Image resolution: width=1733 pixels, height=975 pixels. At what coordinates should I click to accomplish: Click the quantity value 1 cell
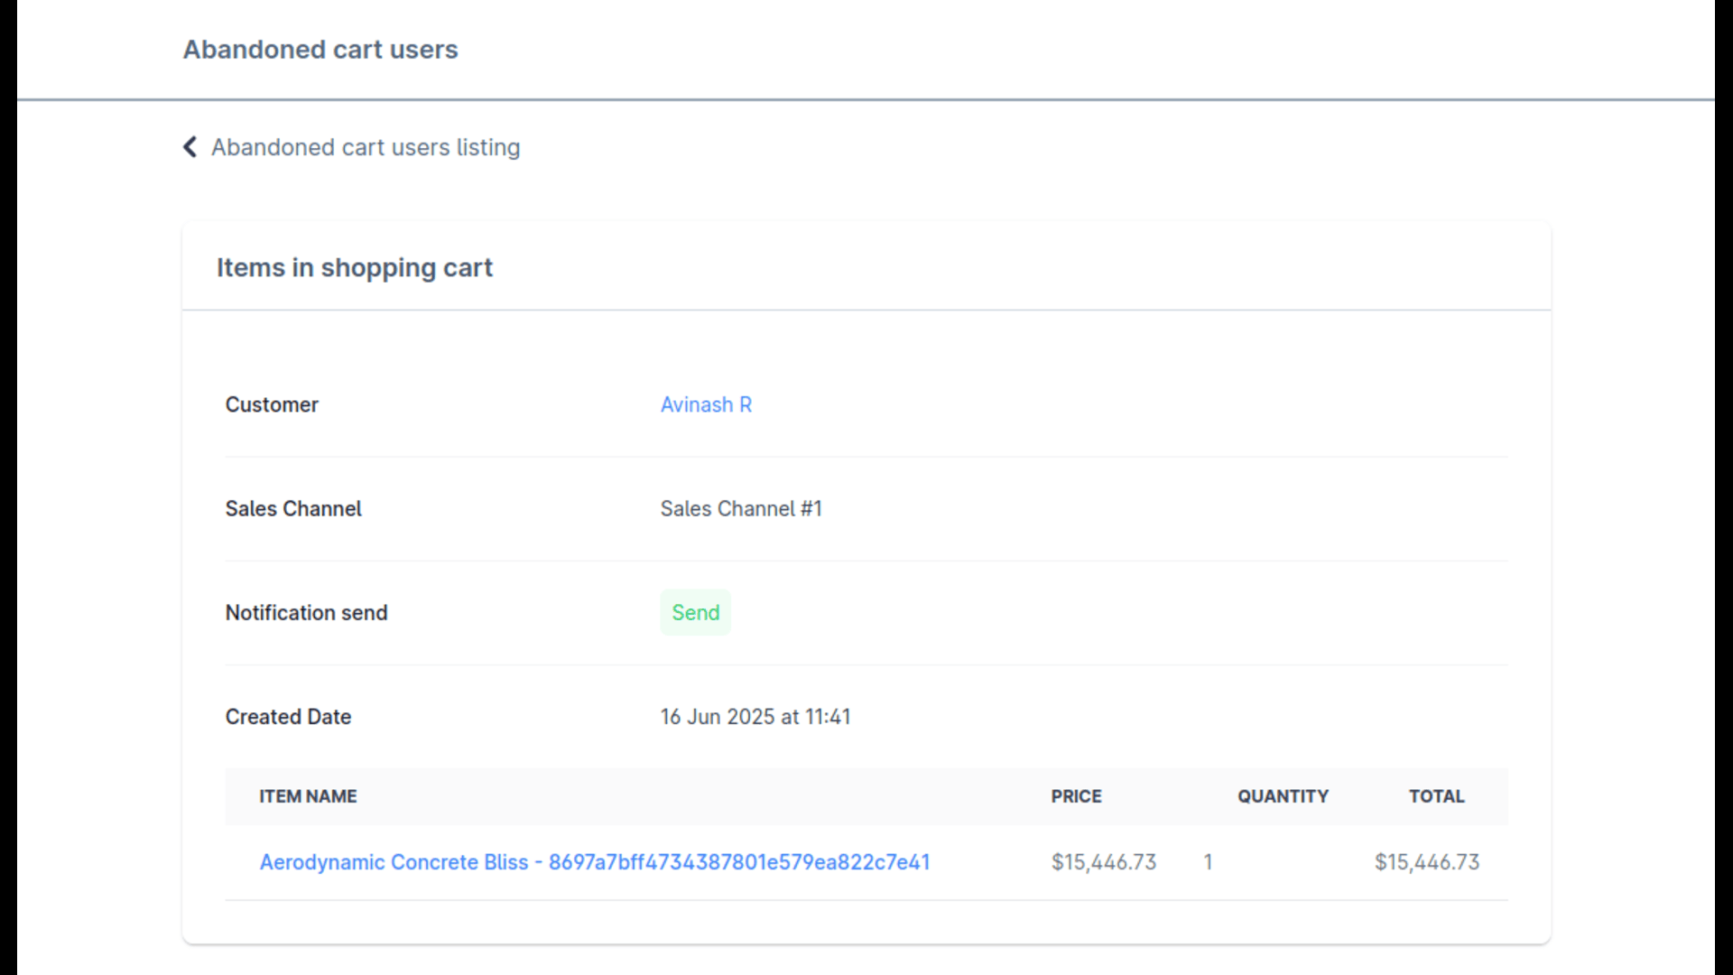click(x=1208, y=862)
